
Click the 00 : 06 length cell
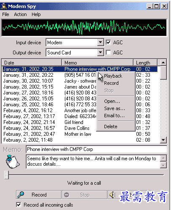point(143,105)
